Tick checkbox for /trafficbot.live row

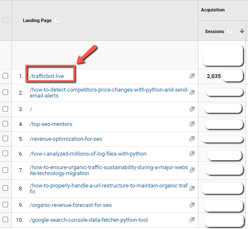pyautogui.click(x=5, y=75)
